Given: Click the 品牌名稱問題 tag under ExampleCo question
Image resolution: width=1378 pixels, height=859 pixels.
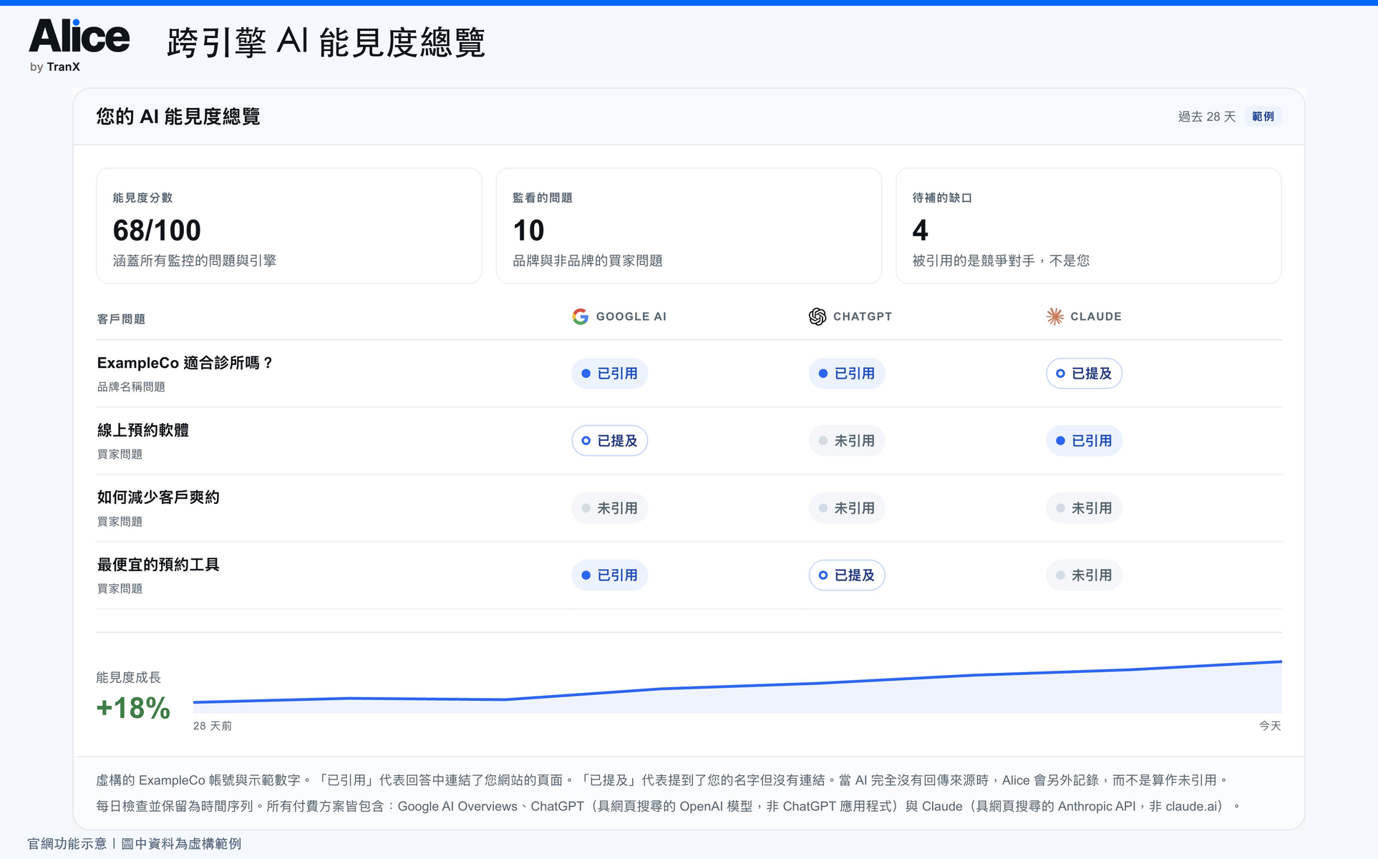Looking at the screenshot, I should (131, 387).
